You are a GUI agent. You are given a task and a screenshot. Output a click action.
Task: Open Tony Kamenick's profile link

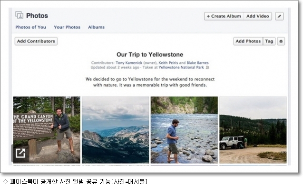(x=129, y=62)
